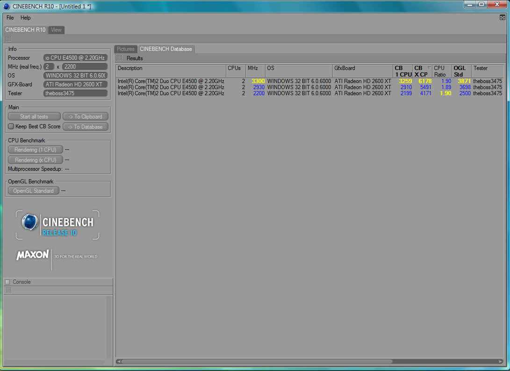Viewport: 510px width, 371px height.
Task: Run the OpenGL Standard benchmark
Action: 34,190
